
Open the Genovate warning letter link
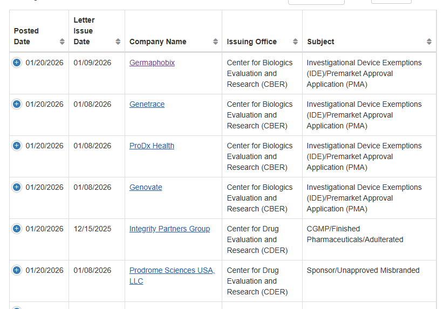[146, 187]
